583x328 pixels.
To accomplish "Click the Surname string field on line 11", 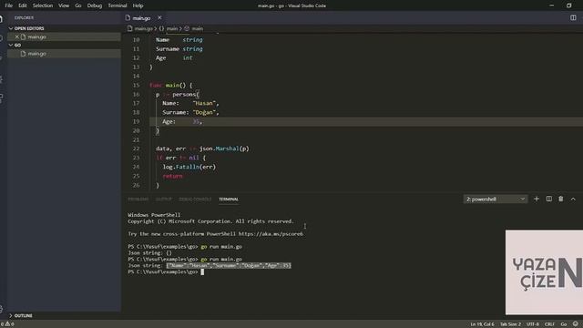I will (179, 48).
